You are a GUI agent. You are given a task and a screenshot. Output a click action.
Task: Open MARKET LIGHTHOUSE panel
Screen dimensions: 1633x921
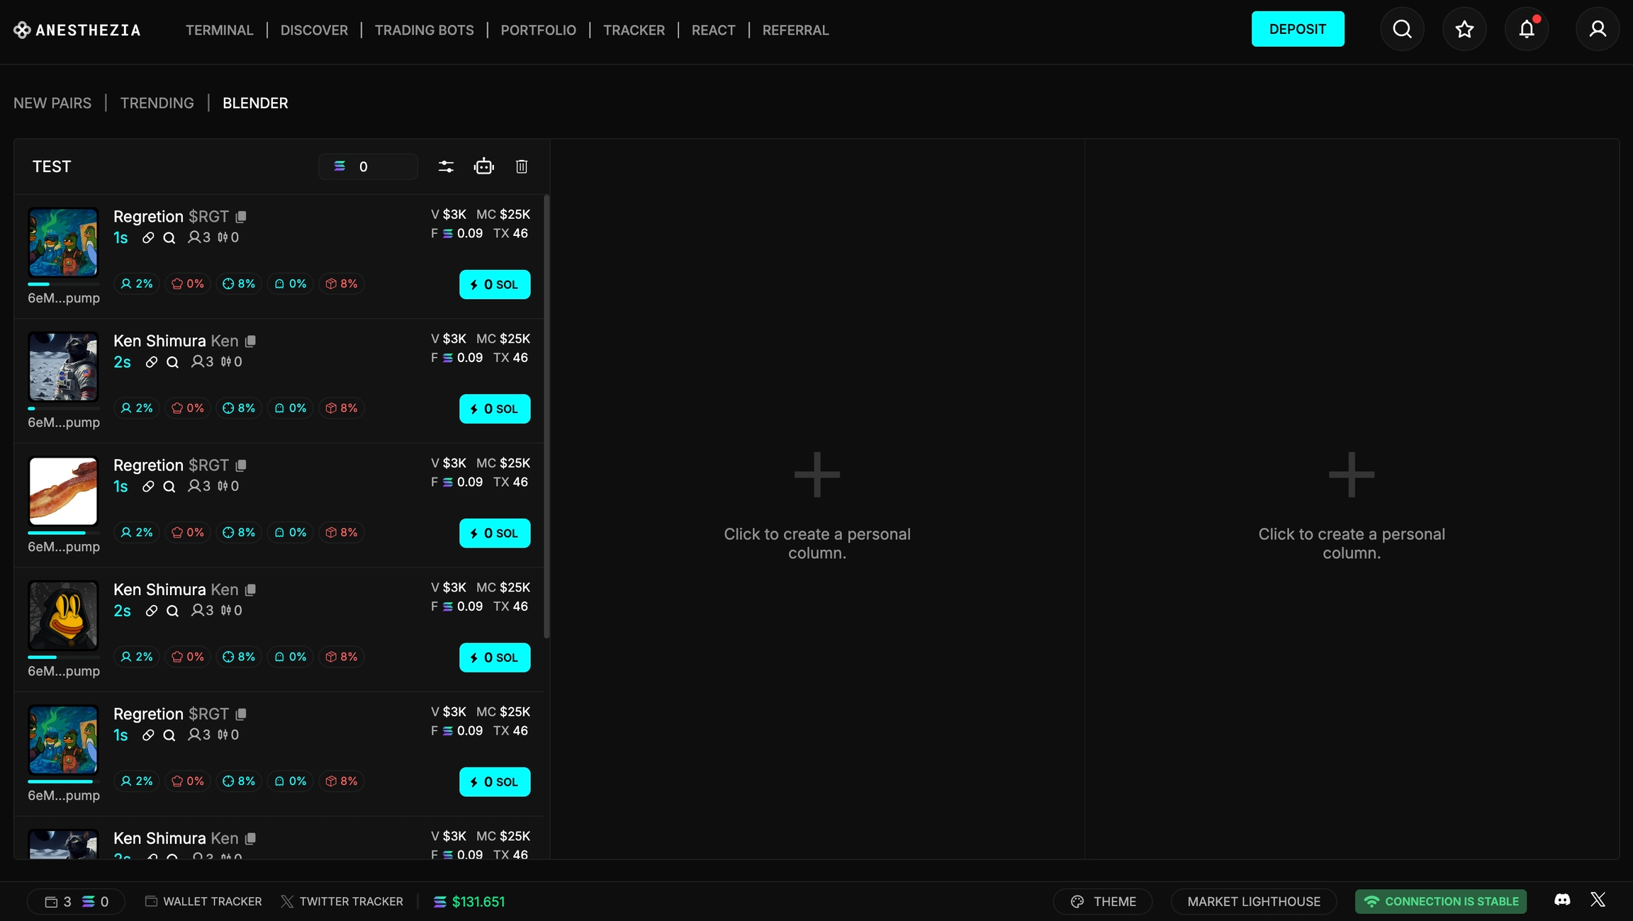1253,901
